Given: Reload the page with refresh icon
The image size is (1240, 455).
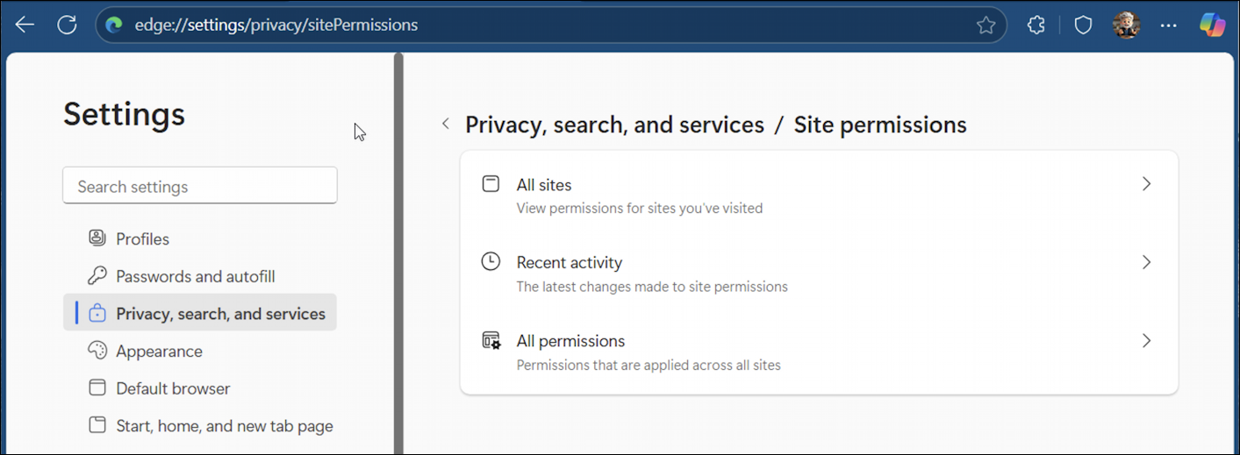Looking at the screenshot, I should pos(68,25).
